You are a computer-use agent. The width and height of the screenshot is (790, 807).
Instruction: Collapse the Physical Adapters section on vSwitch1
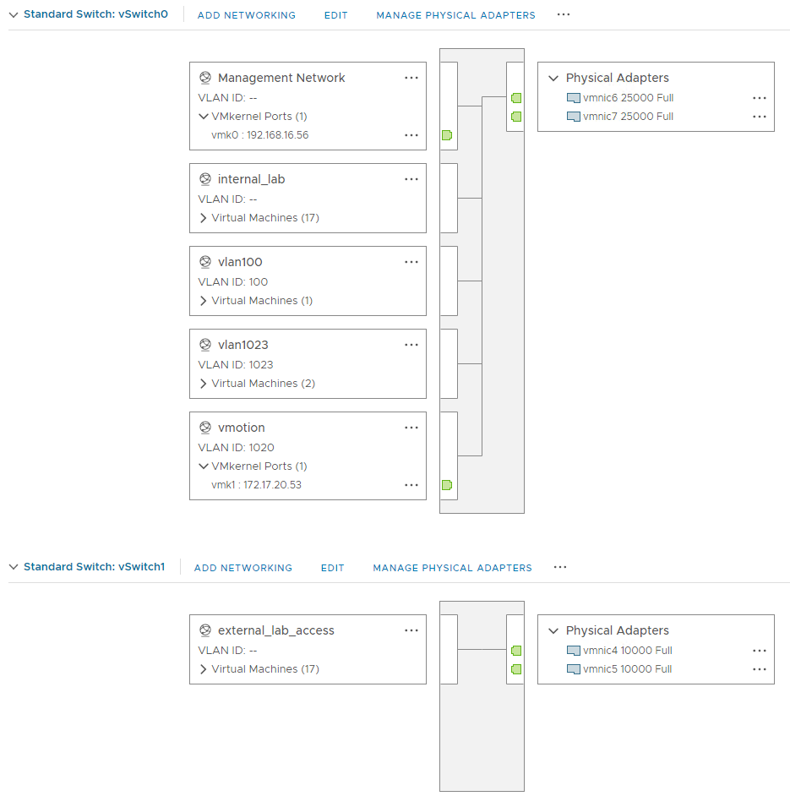tap(553, 630)
